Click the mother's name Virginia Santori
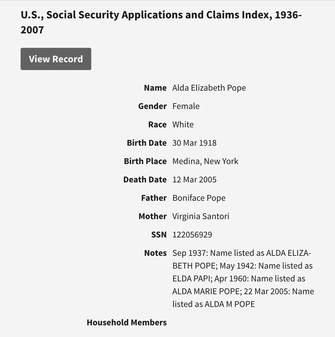Viewport: 335px width, 337px height. [x=201, y=216]
